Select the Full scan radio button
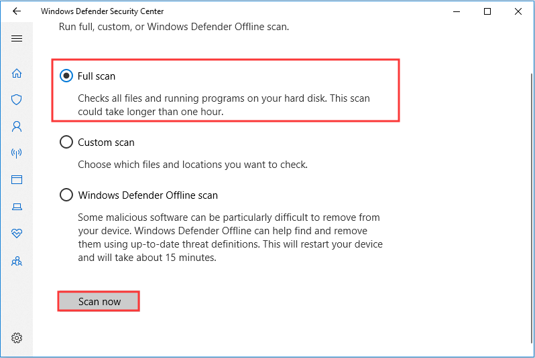535x358 pixels. pyautogui.click(x=66, y=76)
